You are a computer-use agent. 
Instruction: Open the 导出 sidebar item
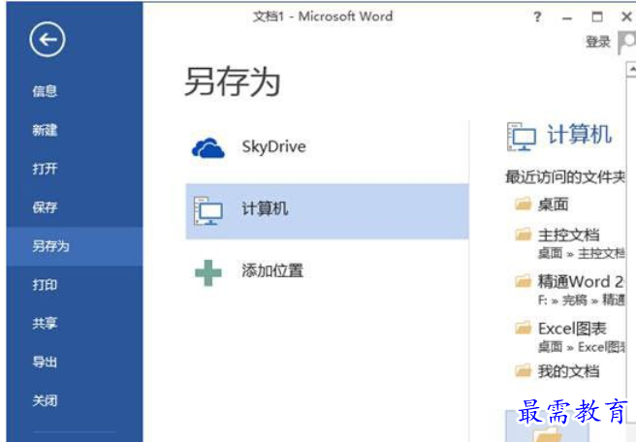point(45,363)
